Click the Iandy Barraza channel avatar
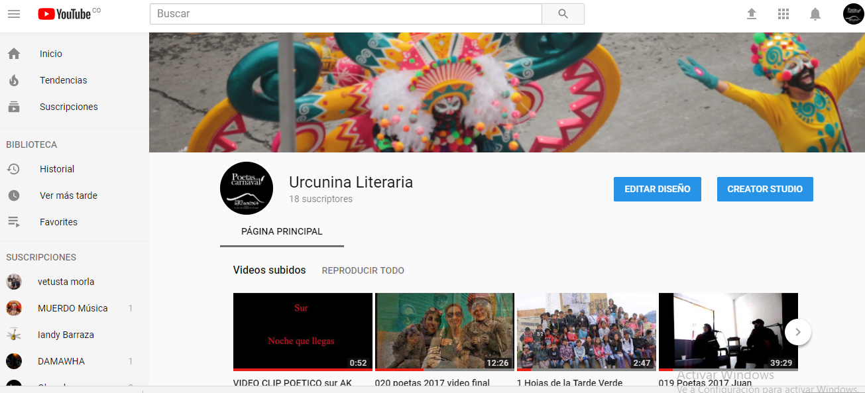 [14, 335]
